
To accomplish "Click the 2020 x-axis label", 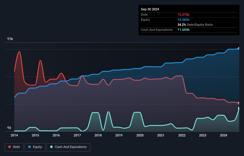I will 140,135.
